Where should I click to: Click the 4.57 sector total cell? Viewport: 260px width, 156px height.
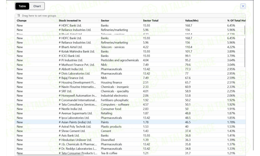(146, 105)
